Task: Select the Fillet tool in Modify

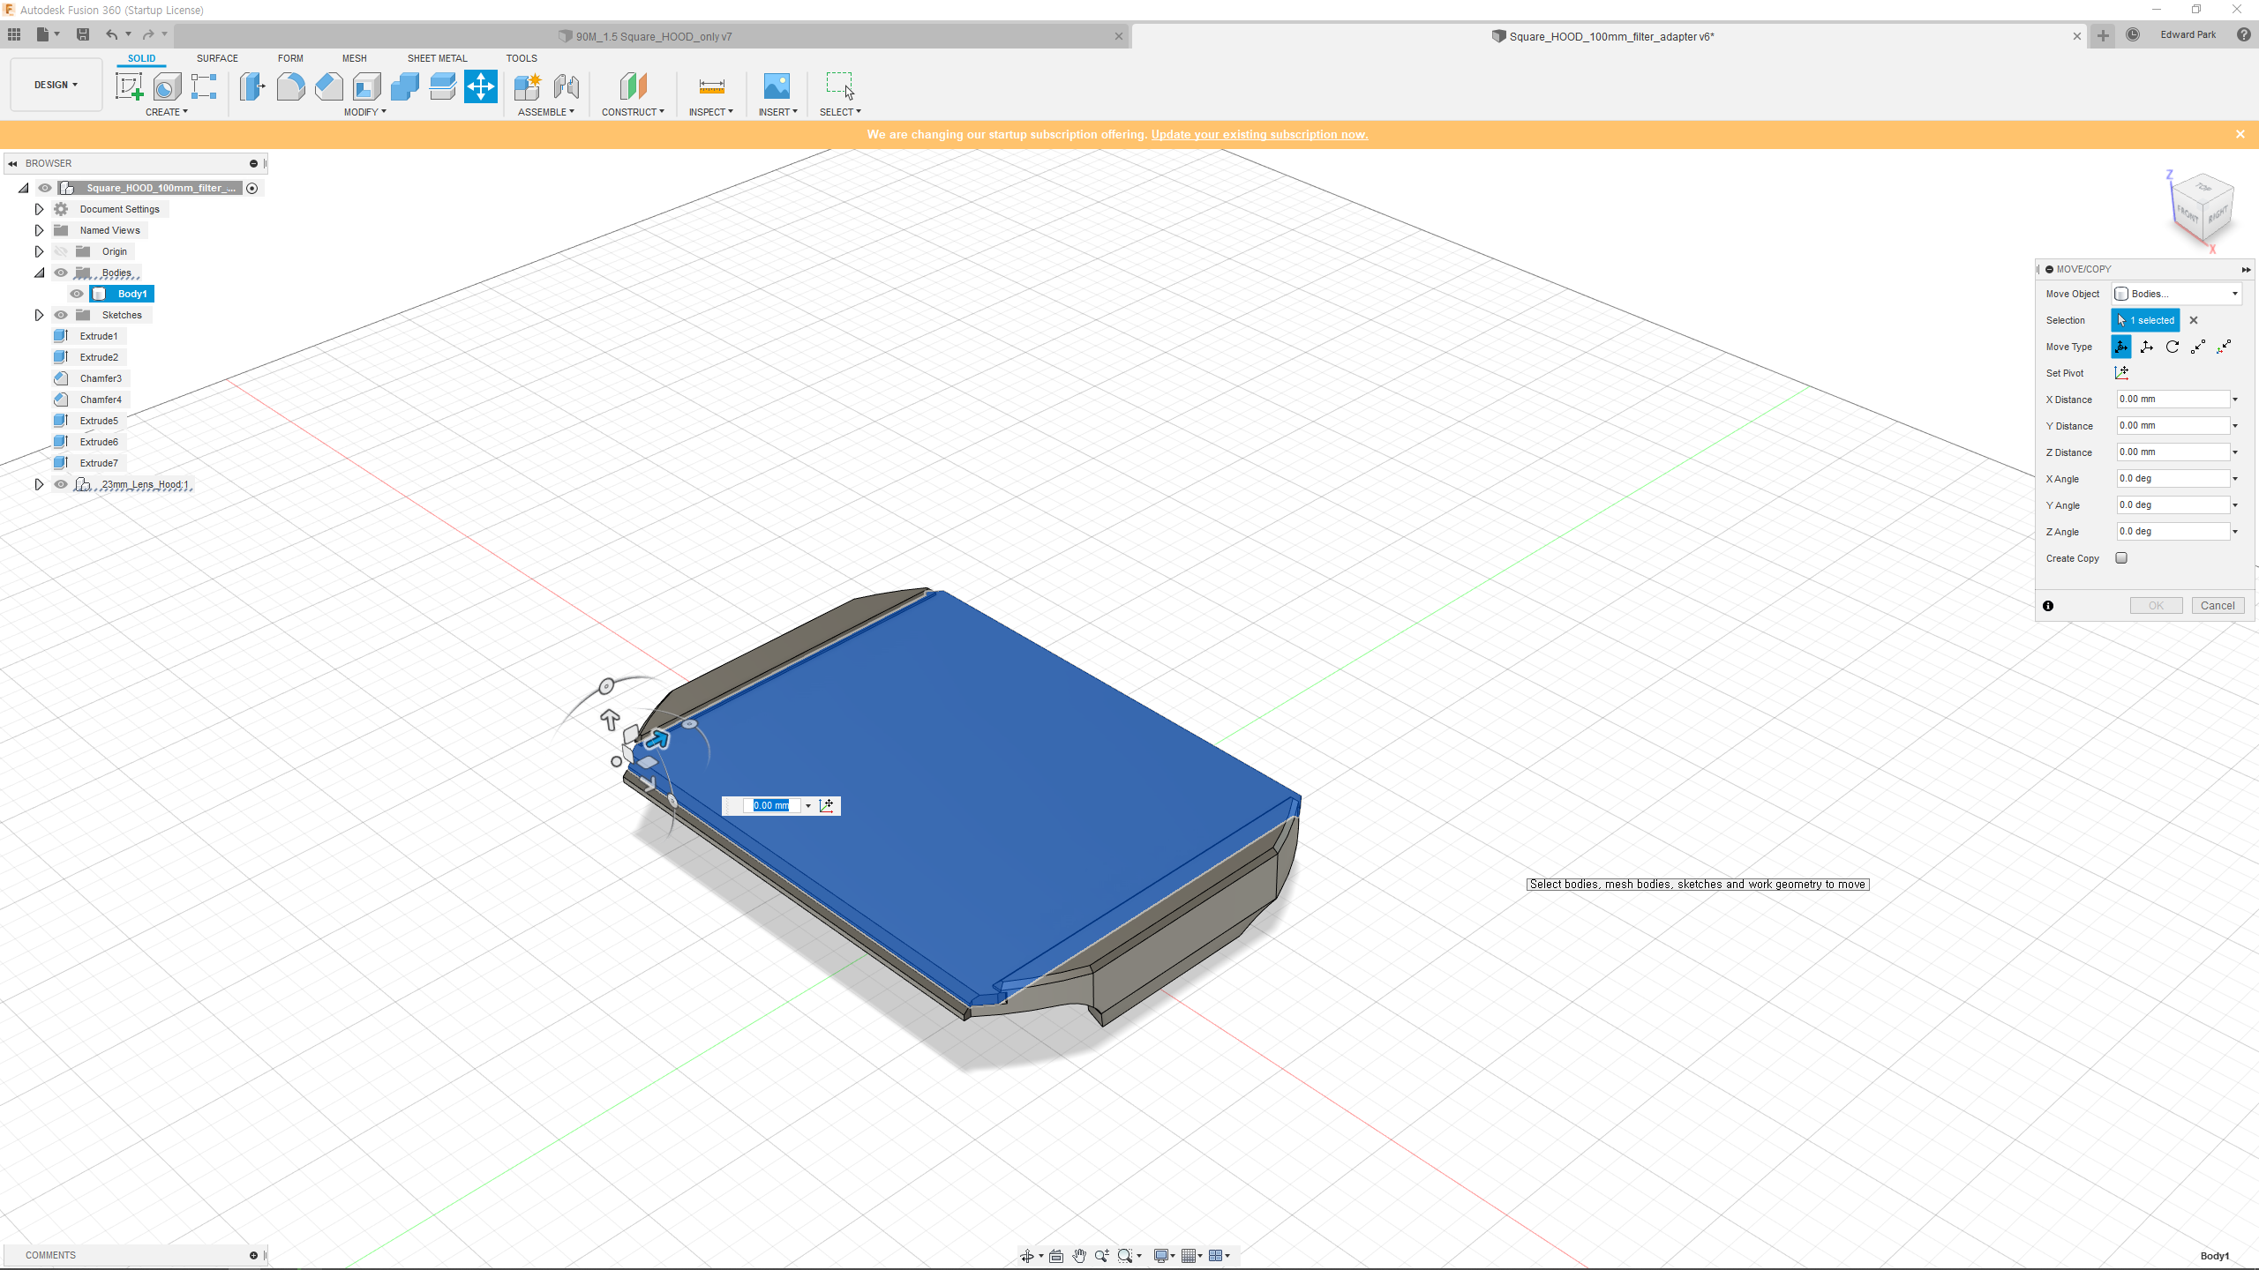Action: tap(290, 86)
